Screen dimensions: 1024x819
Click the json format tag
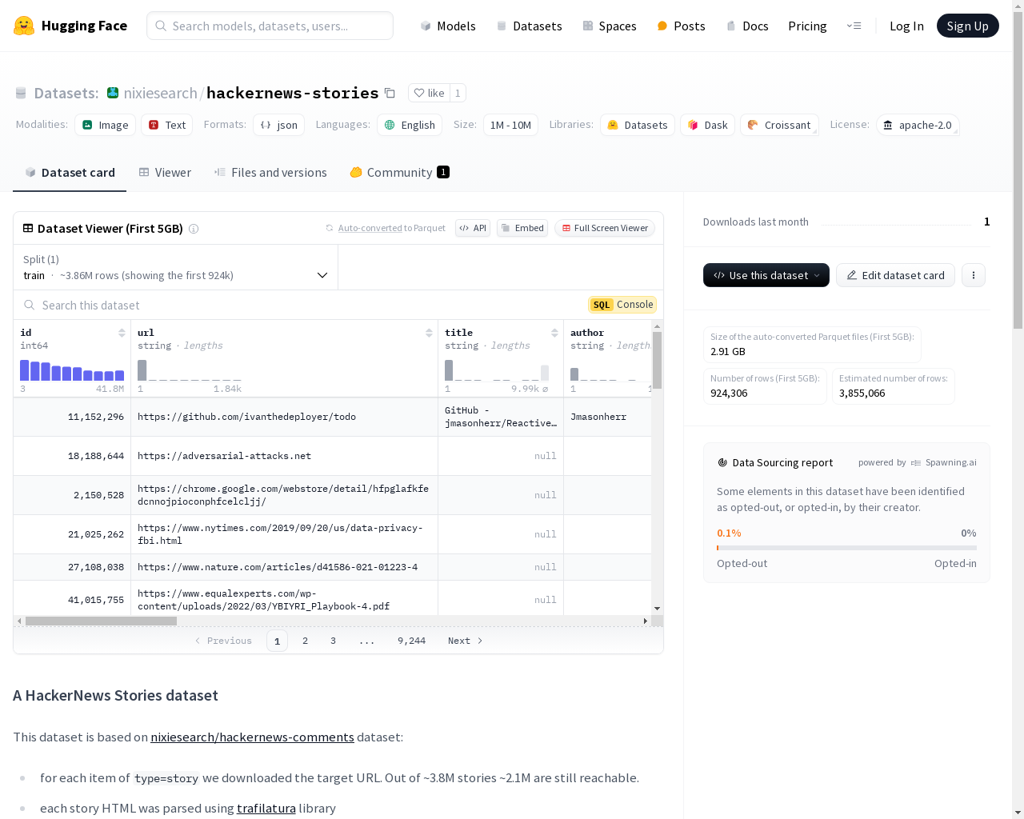click(x=278, y=125)
